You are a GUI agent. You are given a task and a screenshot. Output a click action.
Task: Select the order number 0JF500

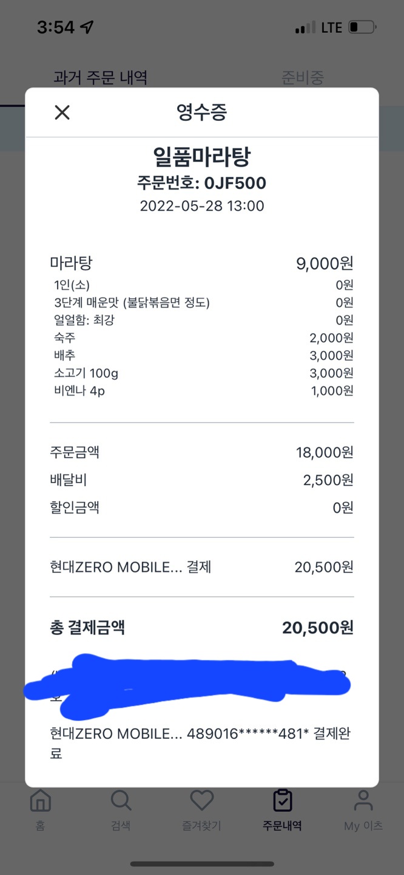point(202,184)
